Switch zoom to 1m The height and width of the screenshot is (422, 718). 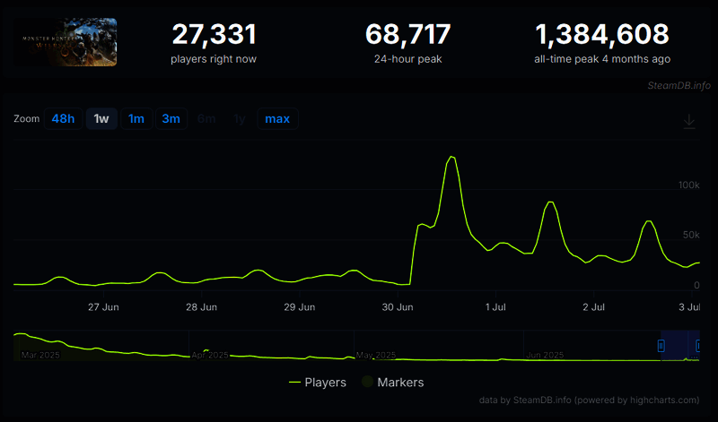(x=136, y=119)
